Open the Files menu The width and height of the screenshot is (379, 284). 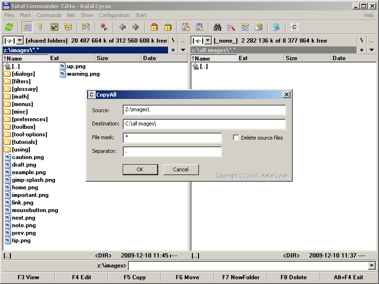point(9,15)
